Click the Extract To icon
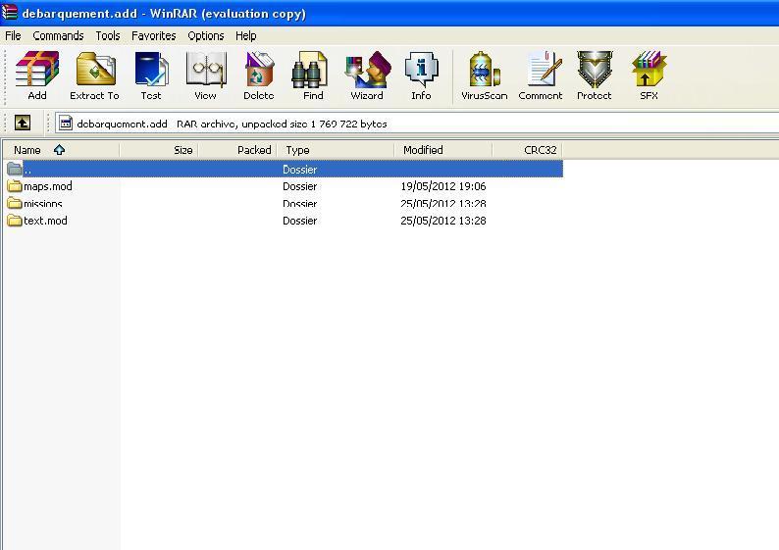 click(x=94, y=75)
